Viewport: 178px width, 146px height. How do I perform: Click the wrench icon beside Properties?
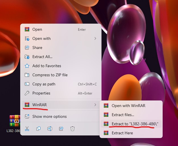tap(27, 93)
